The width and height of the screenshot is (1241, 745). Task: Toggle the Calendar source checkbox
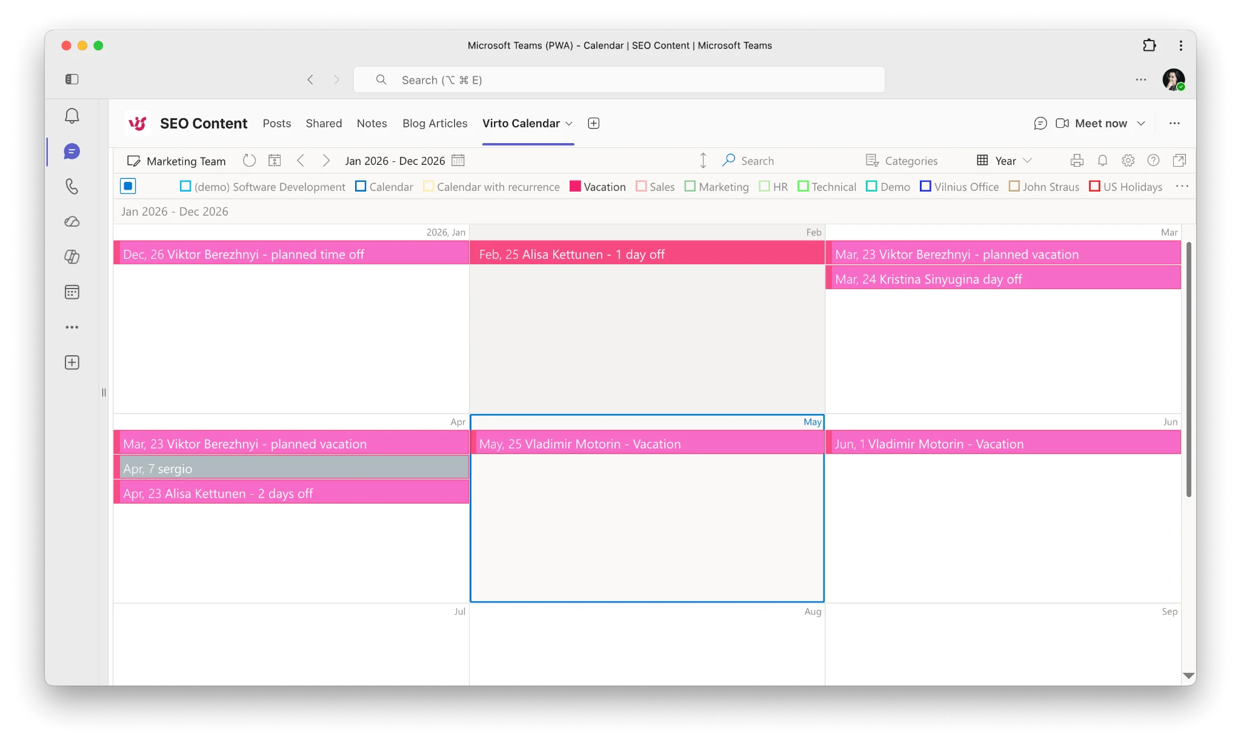(361, 187)
